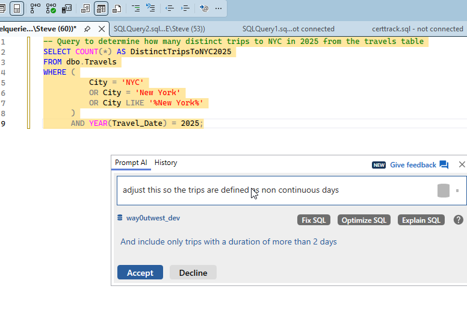This screenshot has height=333, width=467.
Task: Pin the active query tab
Action: (87, 29)
